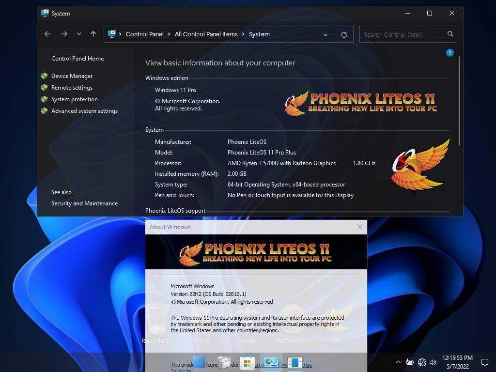Screen dimensions: 496x372
Task: Expand chevron before Control Panel breadcrumb
Action: click(x=120, y=34)
